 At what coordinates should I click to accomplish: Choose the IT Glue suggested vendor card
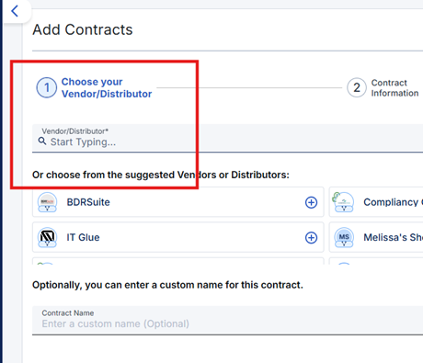point(178,237)
